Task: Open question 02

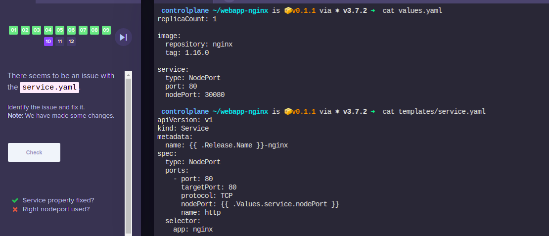Action: [x=25, y=30]
